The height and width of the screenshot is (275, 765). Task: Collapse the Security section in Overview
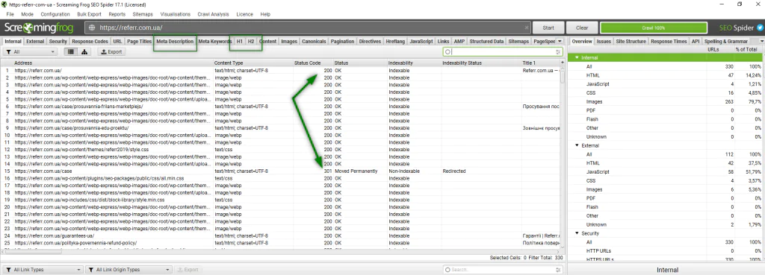577,233
